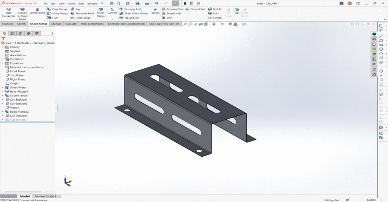Expand the Cut list(1) folder
Viewport: 388px width, 202px height.
(2, 59)
